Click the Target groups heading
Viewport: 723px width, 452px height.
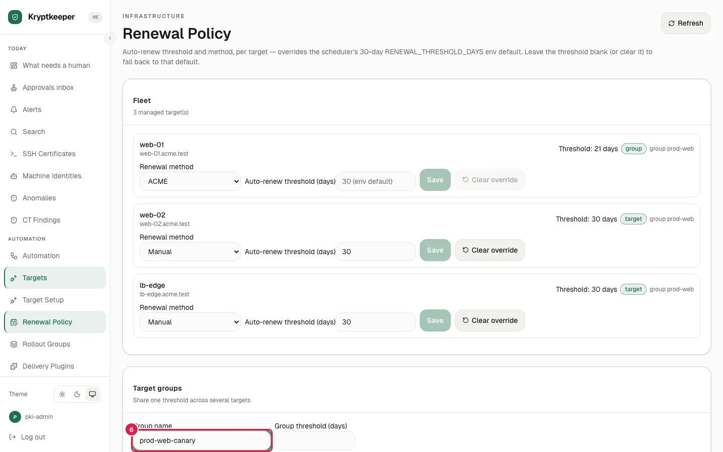(158, 388)
